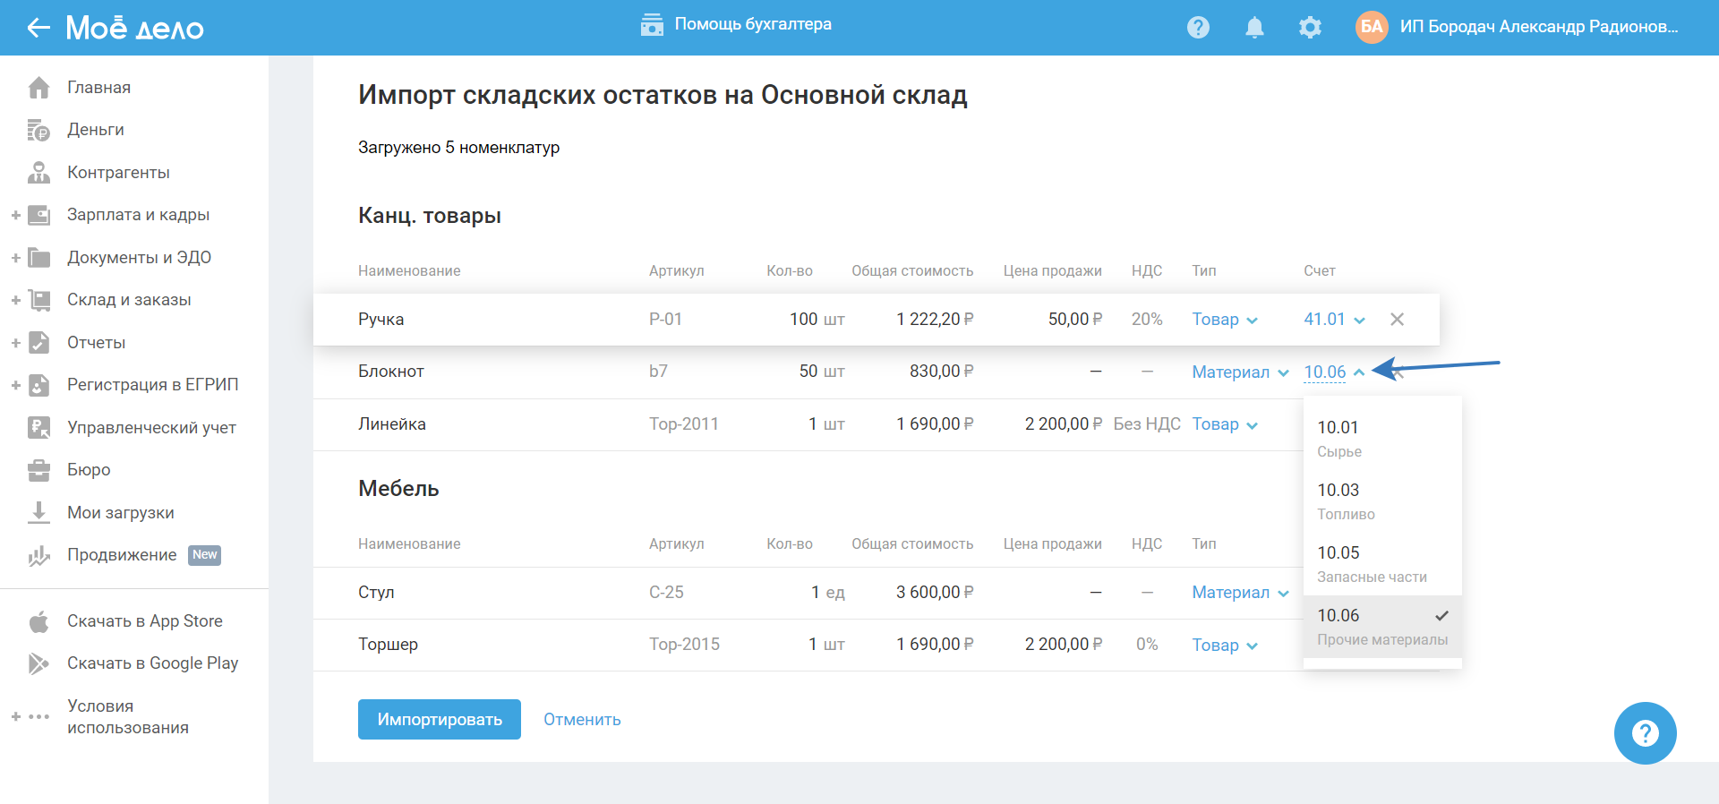Open settings gear in header
Viewport: 1719px width, 804px height.
[1310, 28]
